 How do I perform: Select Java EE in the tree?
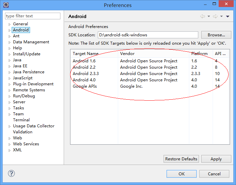pyautogui.click(x=20, y=66)
